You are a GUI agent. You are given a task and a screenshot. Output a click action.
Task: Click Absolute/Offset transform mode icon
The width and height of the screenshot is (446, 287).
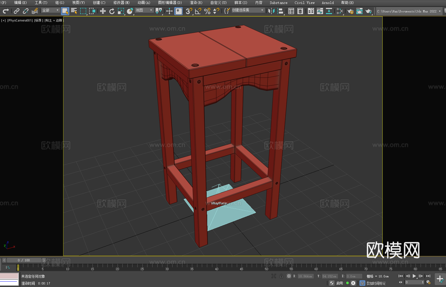click(289, 276)
